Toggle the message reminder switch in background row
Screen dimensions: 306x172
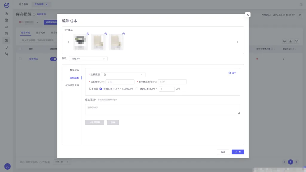(x=53, y=59)
